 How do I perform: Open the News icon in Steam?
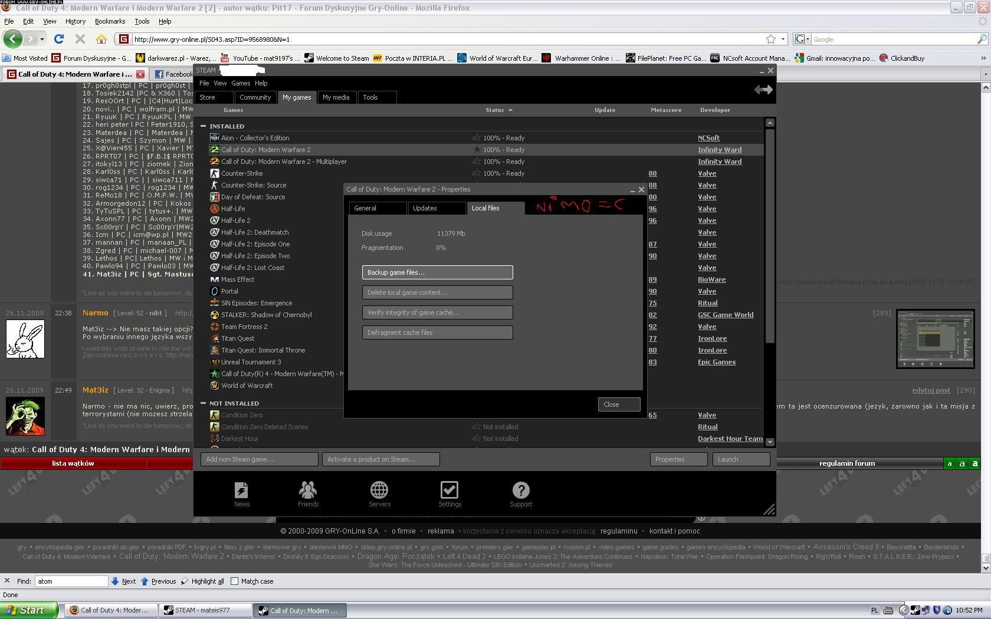tap(241, 490)
